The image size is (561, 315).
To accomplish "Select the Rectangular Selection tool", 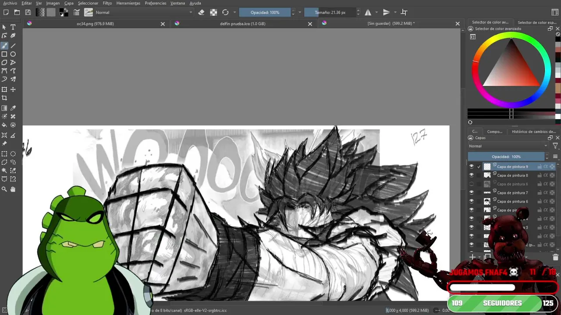I will click(4, 154).
